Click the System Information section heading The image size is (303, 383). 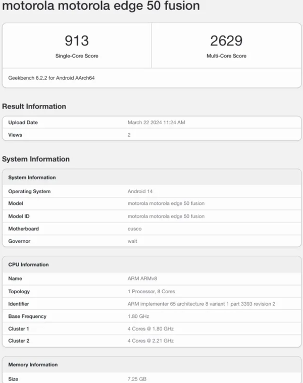pyautogui.click(x=36, y=159)
